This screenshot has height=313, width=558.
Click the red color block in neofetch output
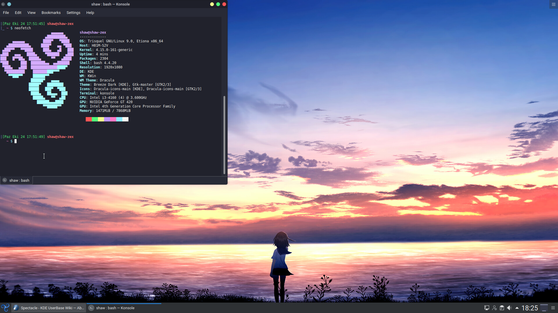(89, 119)
